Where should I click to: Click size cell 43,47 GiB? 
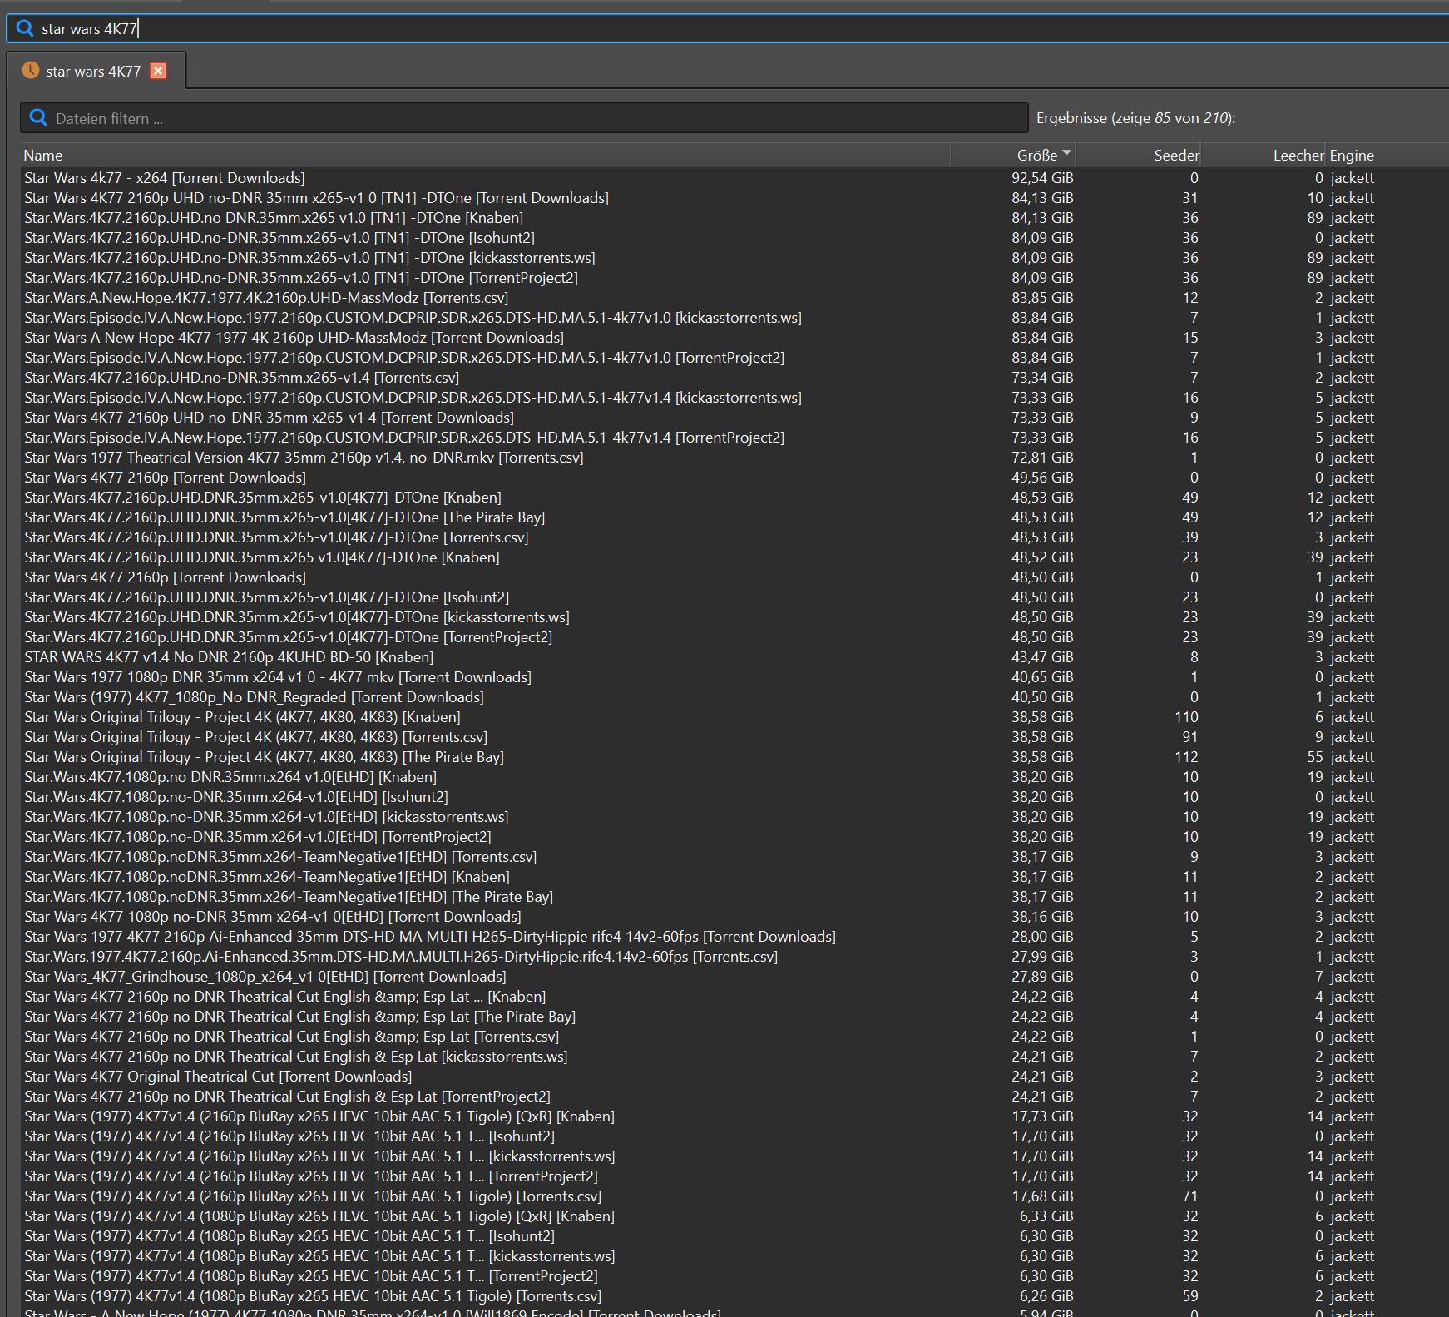pos(1042,657)
